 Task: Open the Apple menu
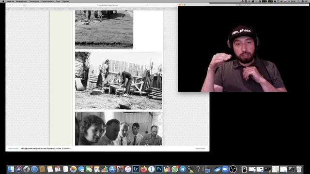click(x=3, y=1)
